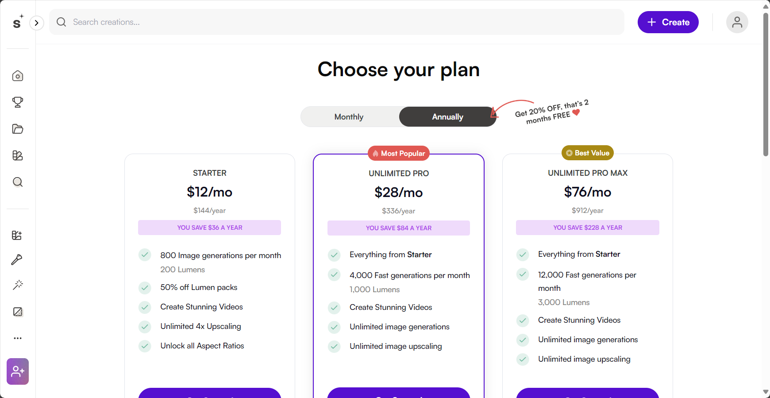Screen dimensions: 770x398
Task: Click the purple invite user icon
Action: [x=18, y=371]
